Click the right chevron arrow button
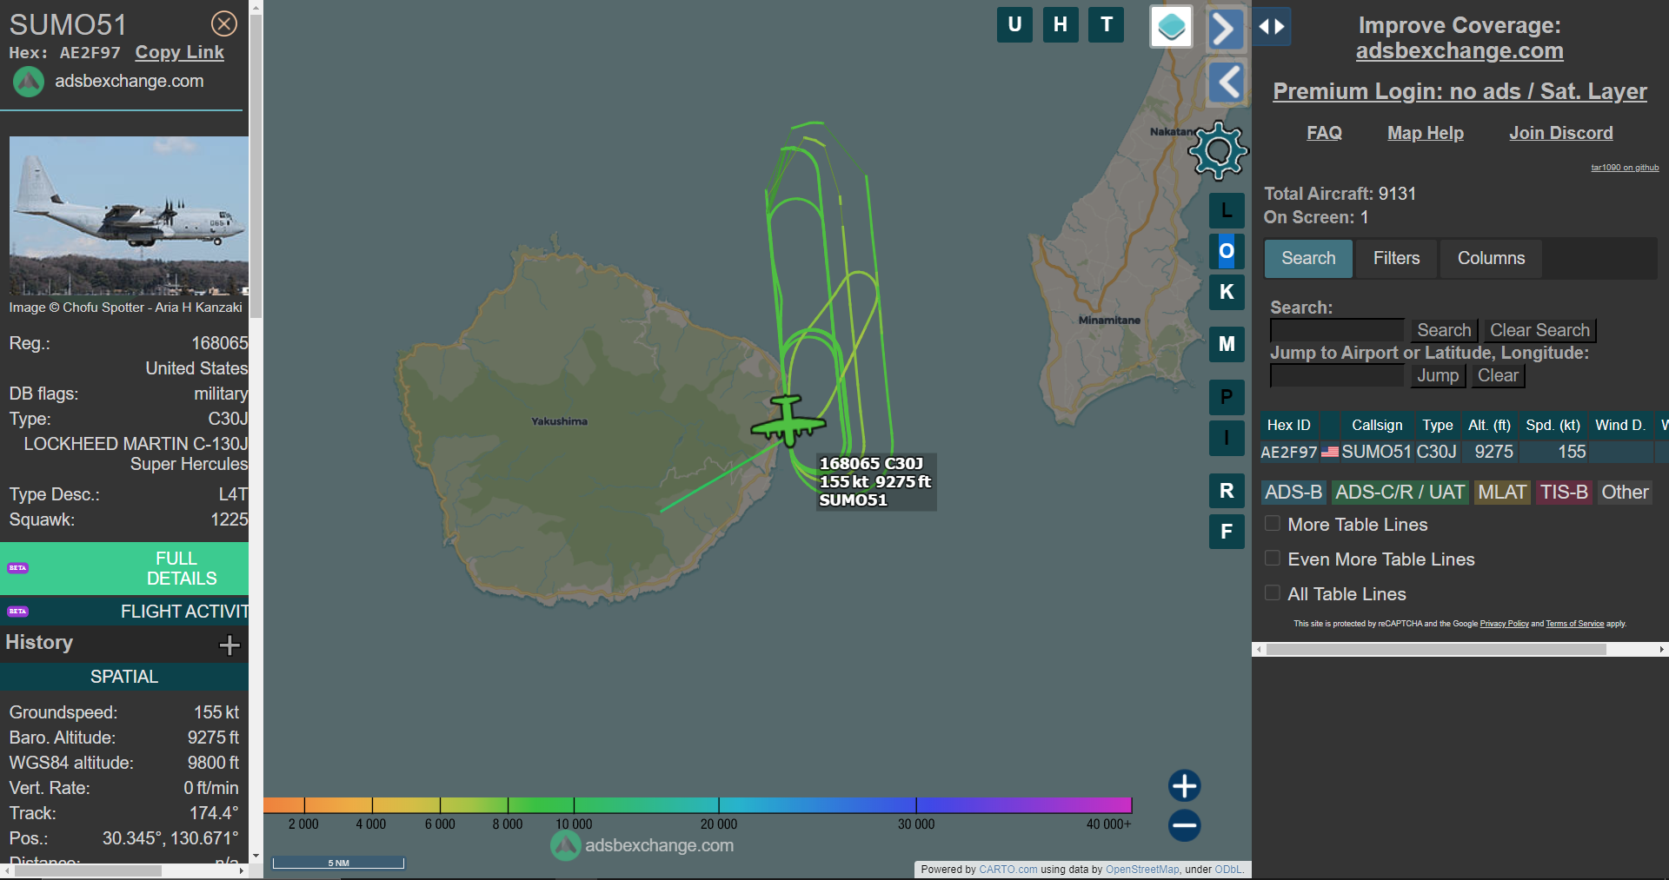 1226,29
